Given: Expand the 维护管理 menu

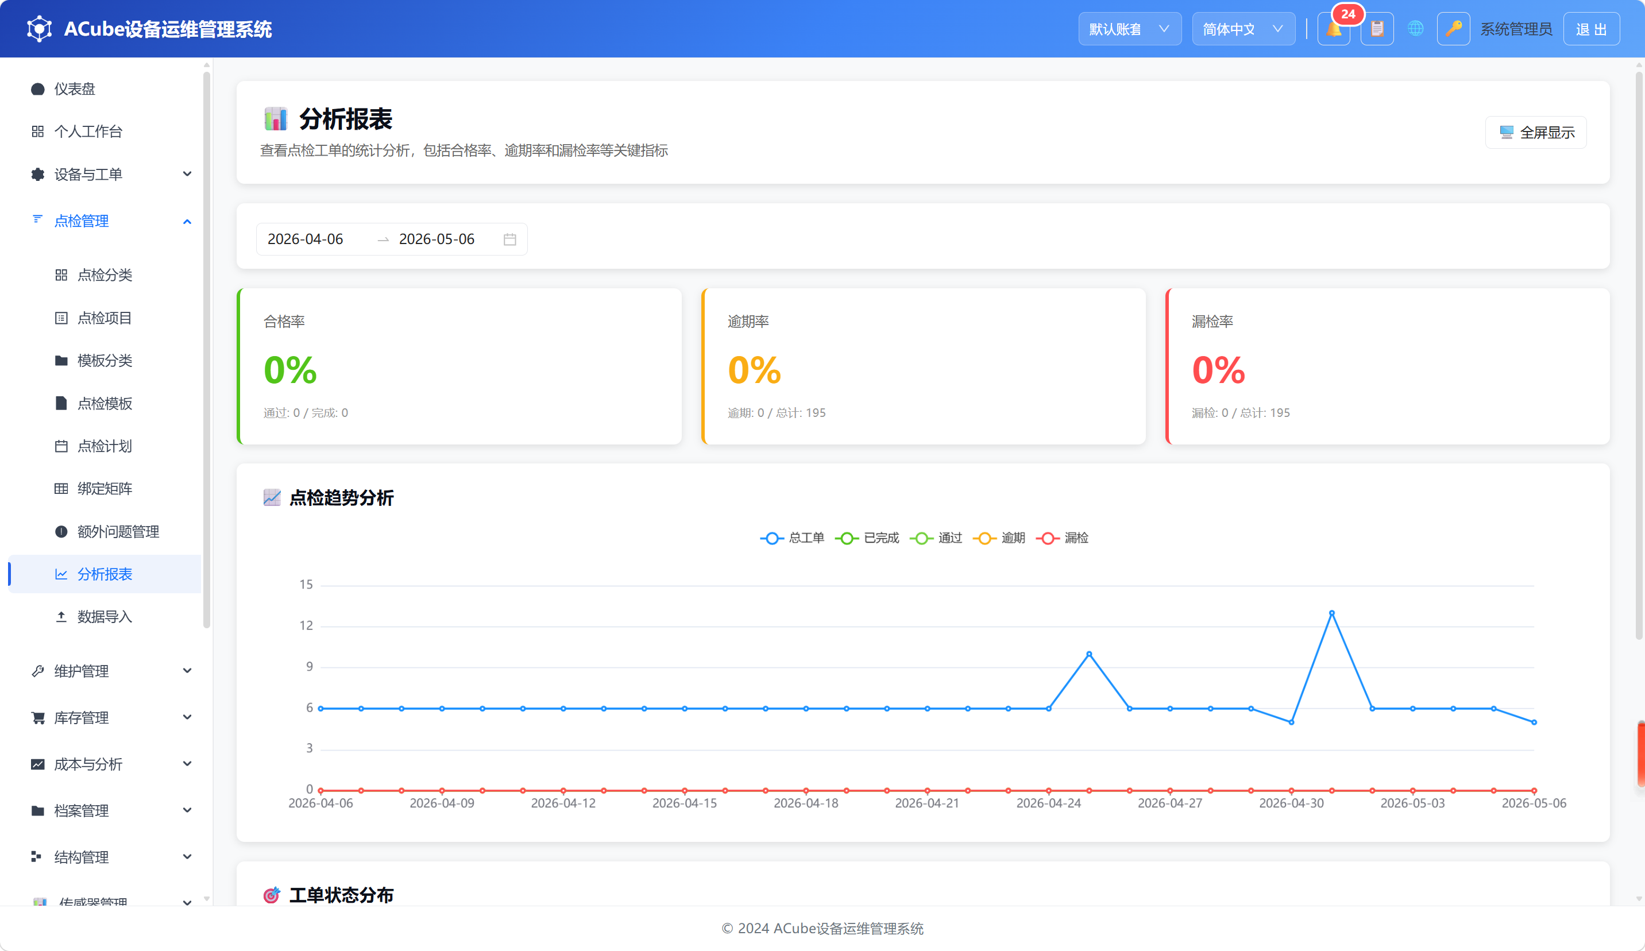Looking at the screenshot, I should [x=105, y=671].
